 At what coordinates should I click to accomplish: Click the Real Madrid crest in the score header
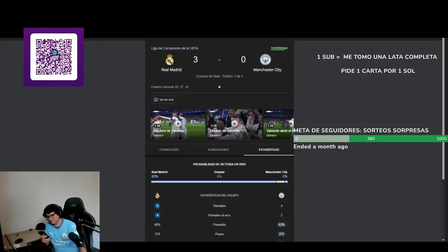[170, 59]
